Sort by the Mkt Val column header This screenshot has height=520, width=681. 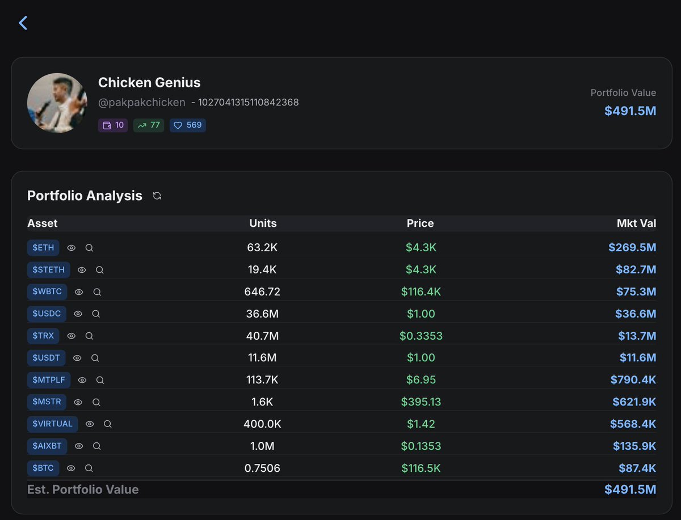click(636, 223)
